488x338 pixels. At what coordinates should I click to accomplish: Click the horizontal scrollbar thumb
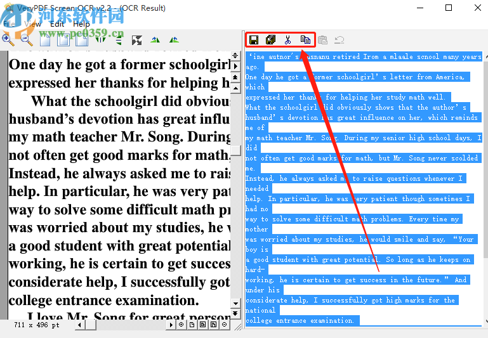click(91, 325)
